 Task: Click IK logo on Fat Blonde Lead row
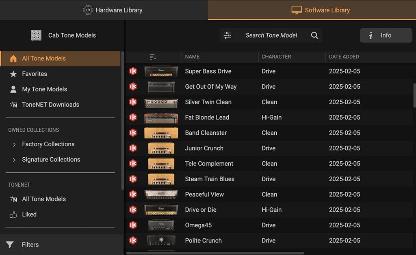[x=133, y=117]
